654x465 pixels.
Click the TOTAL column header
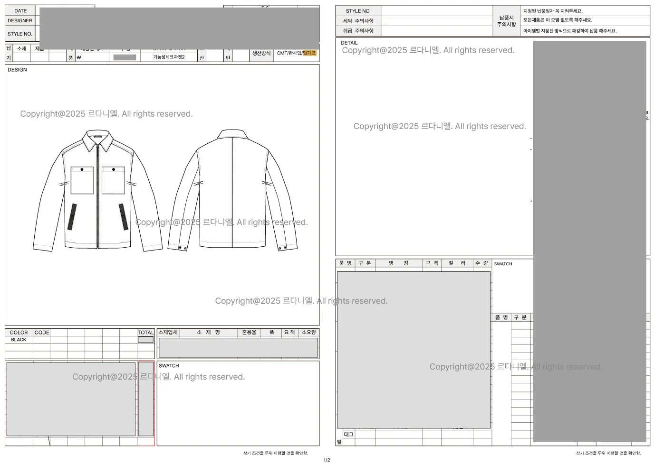[x=145, y=333]
